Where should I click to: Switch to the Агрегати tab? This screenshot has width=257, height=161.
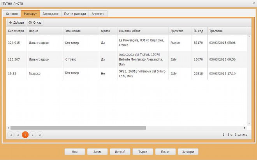(x=99, y=14)
